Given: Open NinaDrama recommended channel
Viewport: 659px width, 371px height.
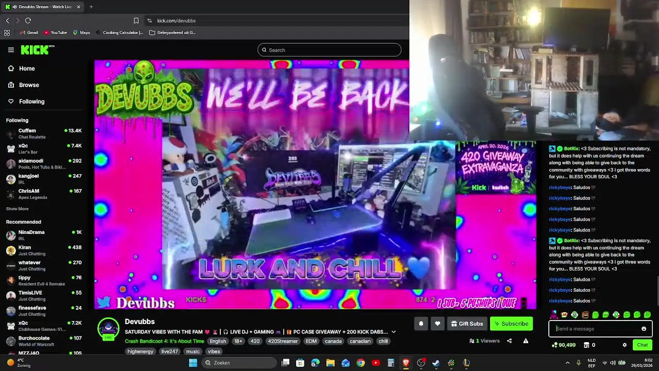Looking at the screenshot, I should coord(44,235).
